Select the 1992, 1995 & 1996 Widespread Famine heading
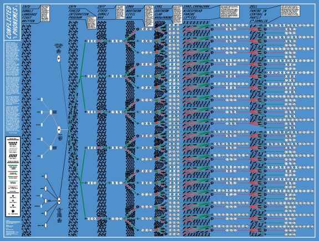This screenshot has height=241, width=319. click(x=196, y=12)
